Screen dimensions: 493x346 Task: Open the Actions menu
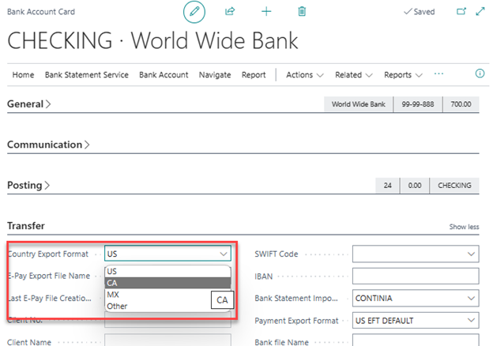click(x=304, y=75)
